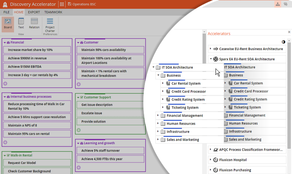292x174 pixels.
Task: Collapse the dragged Business folder
Action: [x=158, y=75]
